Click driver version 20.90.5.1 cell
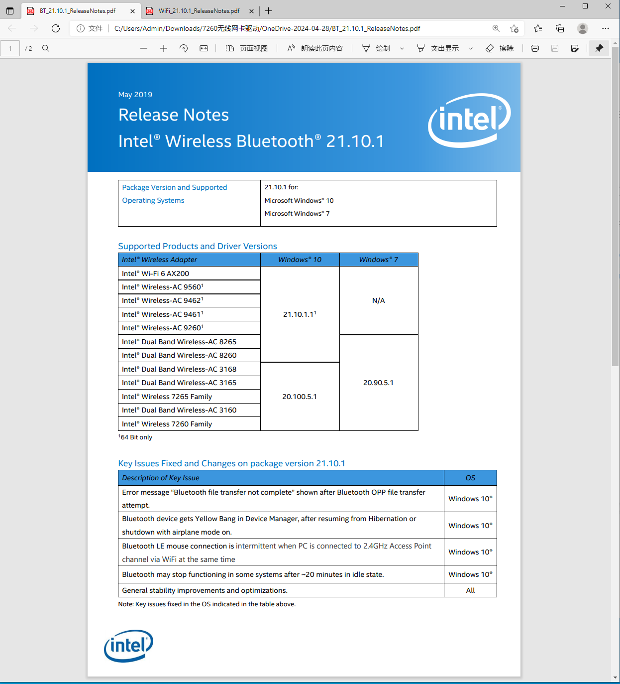Viewport: 620px width, 684px height. 378,383
